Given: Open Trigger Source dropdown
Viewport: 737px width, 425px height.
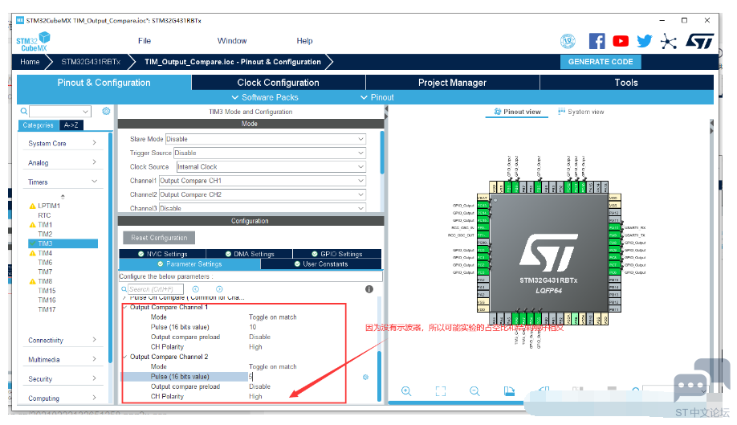Looking at the screenshot, I should point(269,153).
